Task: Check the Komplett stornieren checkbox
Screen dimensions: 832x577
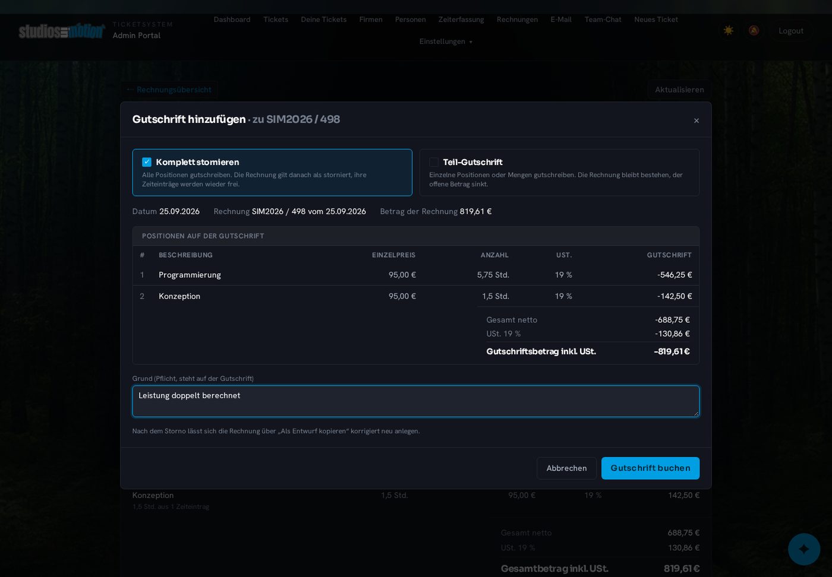Action: pyautogui.click(x=147, y=162)
